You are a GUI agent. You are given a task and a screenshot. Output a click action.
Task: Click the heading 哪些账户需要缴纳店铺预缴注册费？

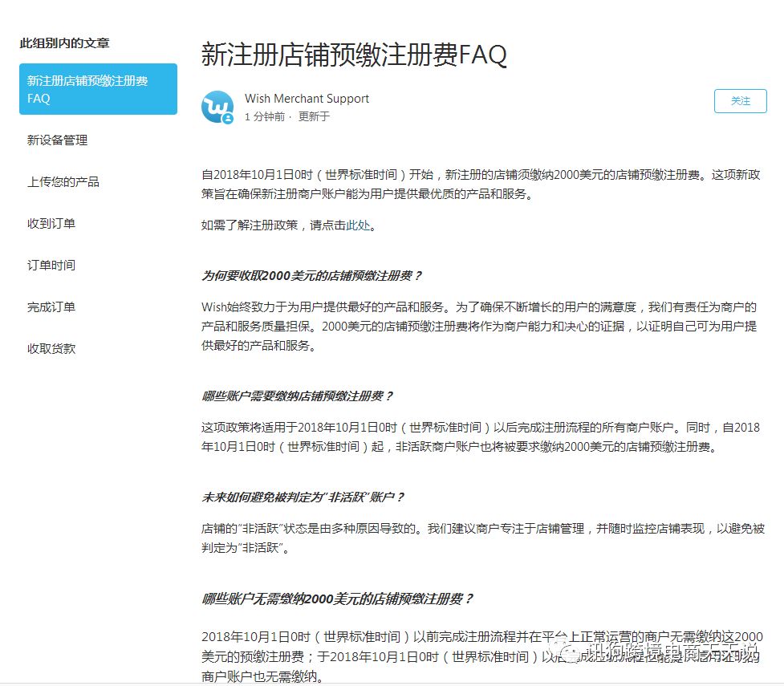[297, 396]
